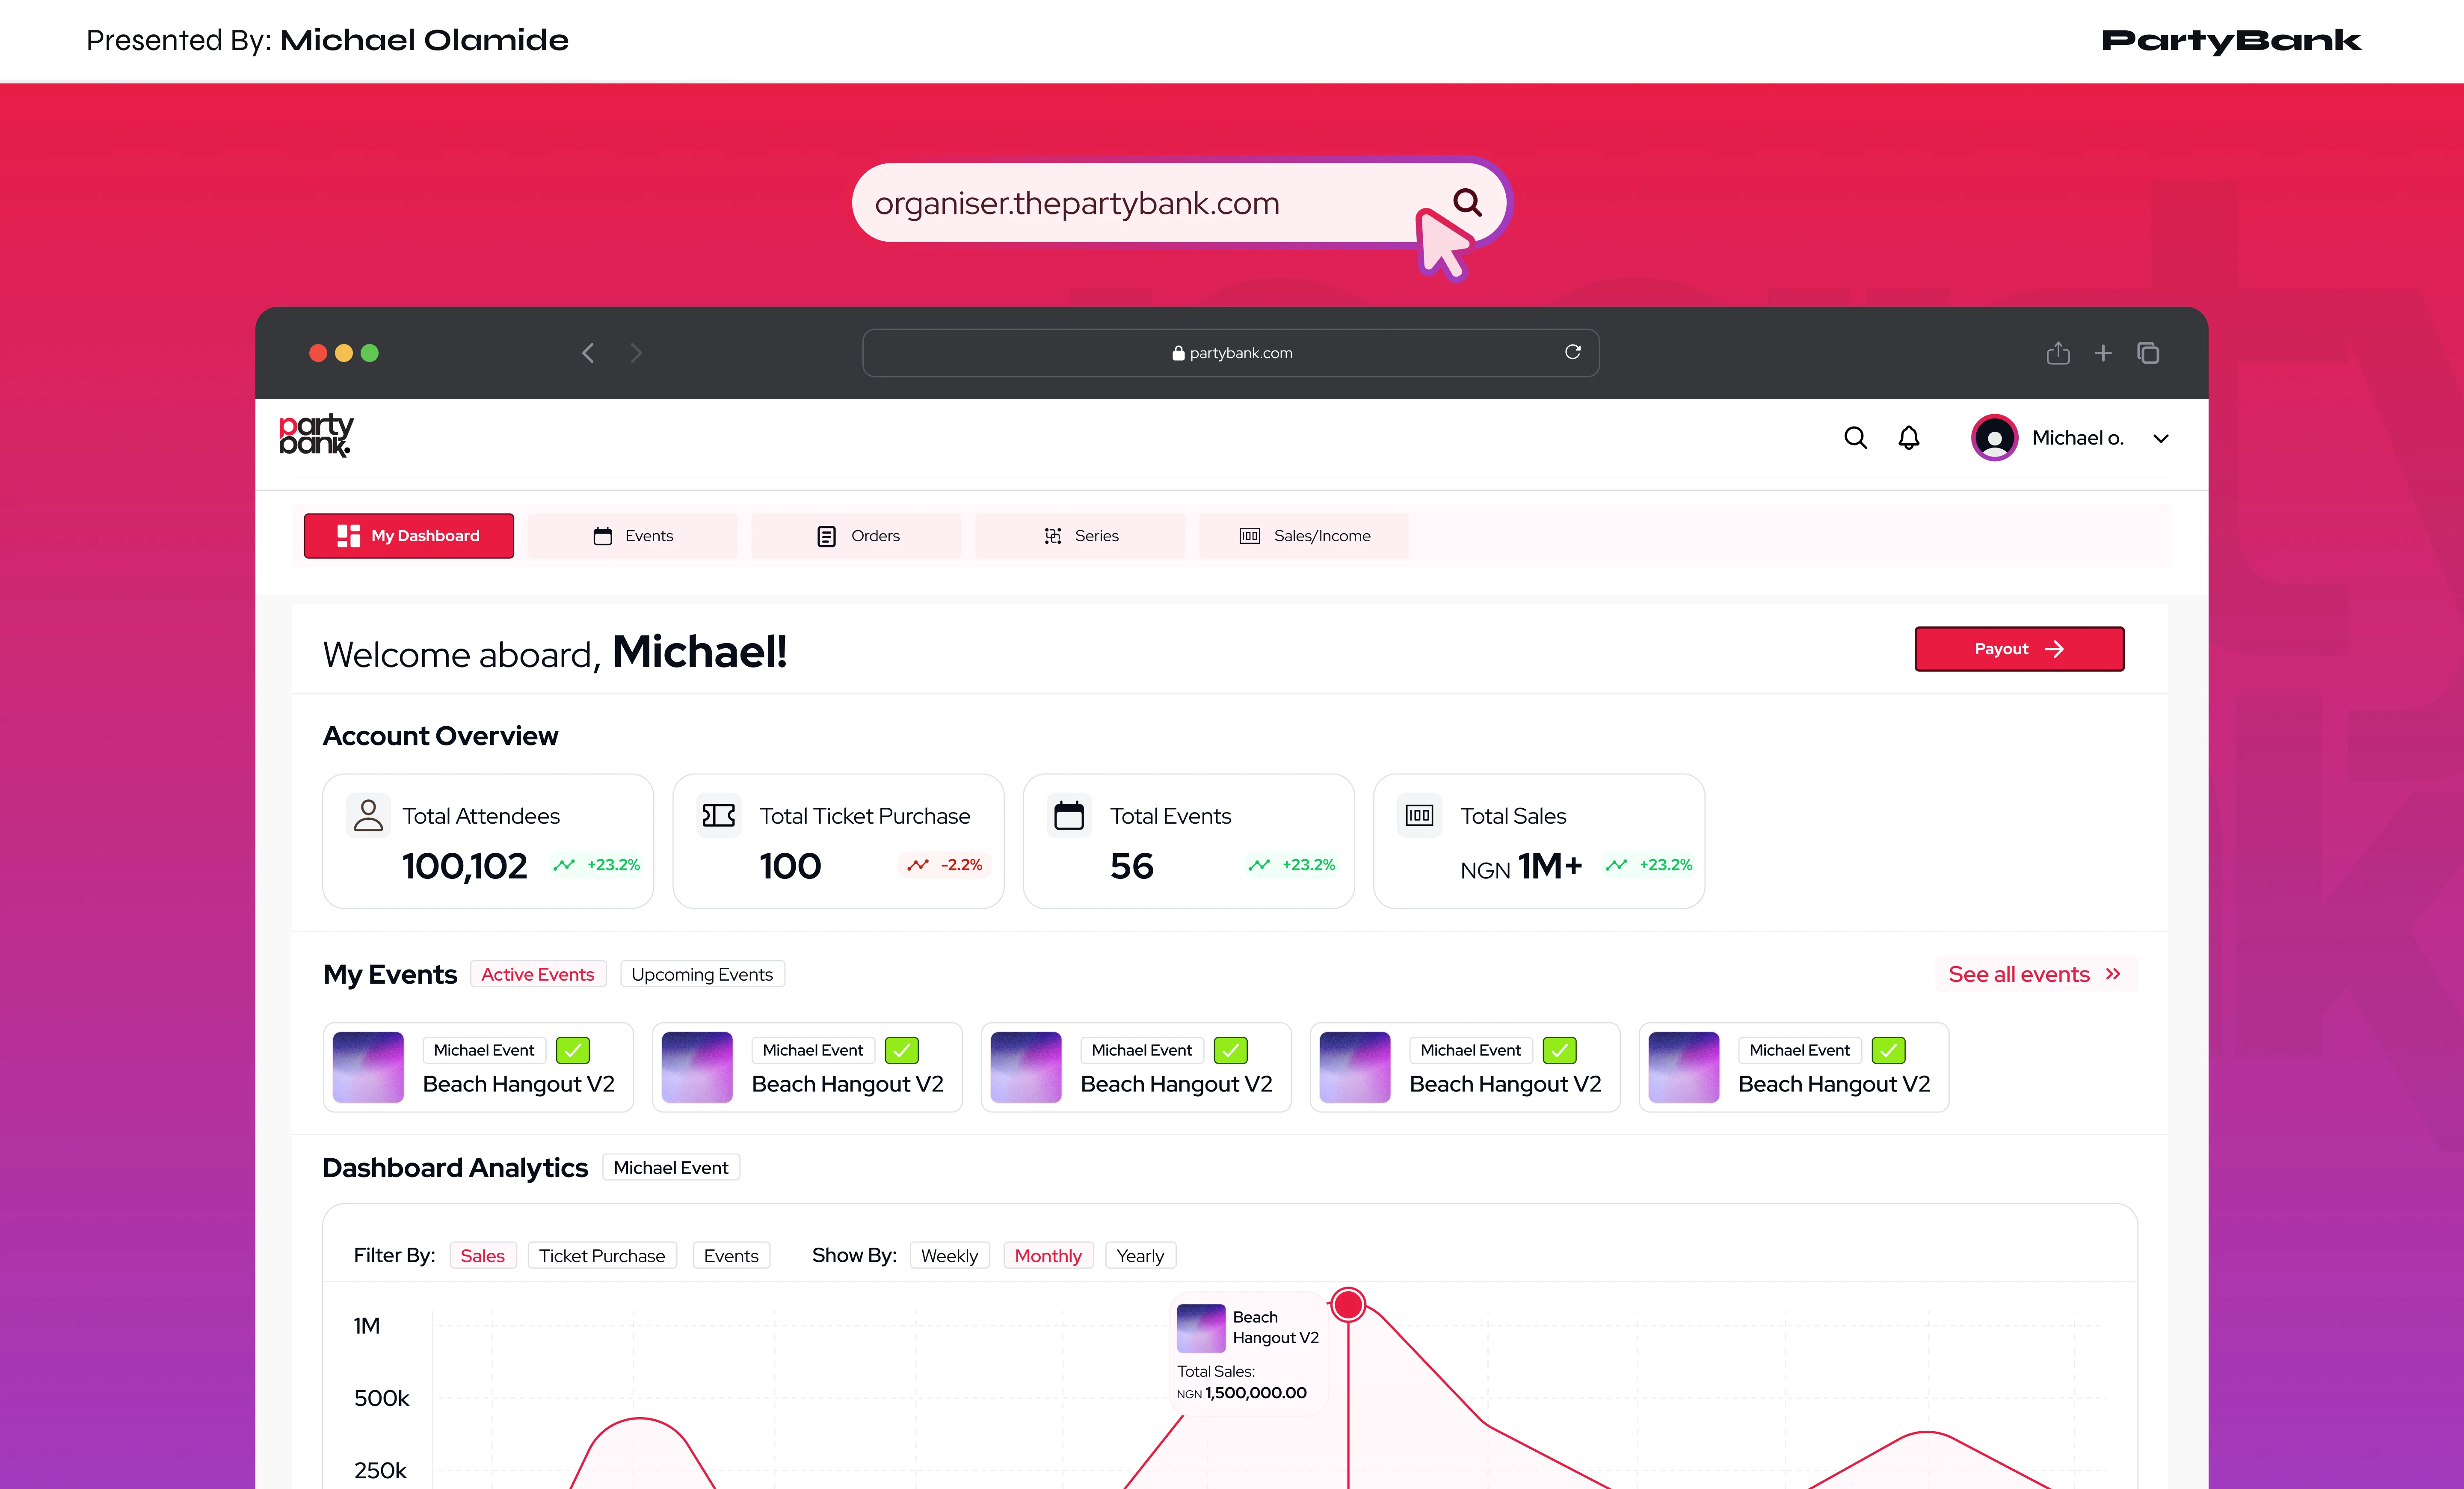Select the Active Events filter
The height and width of the screenshot is (1489, 2464).
[538, 974]
